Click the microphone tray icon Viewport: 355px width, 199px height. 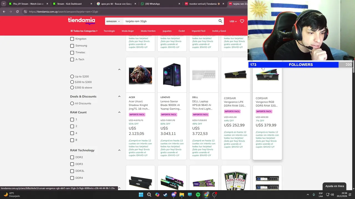314,195
